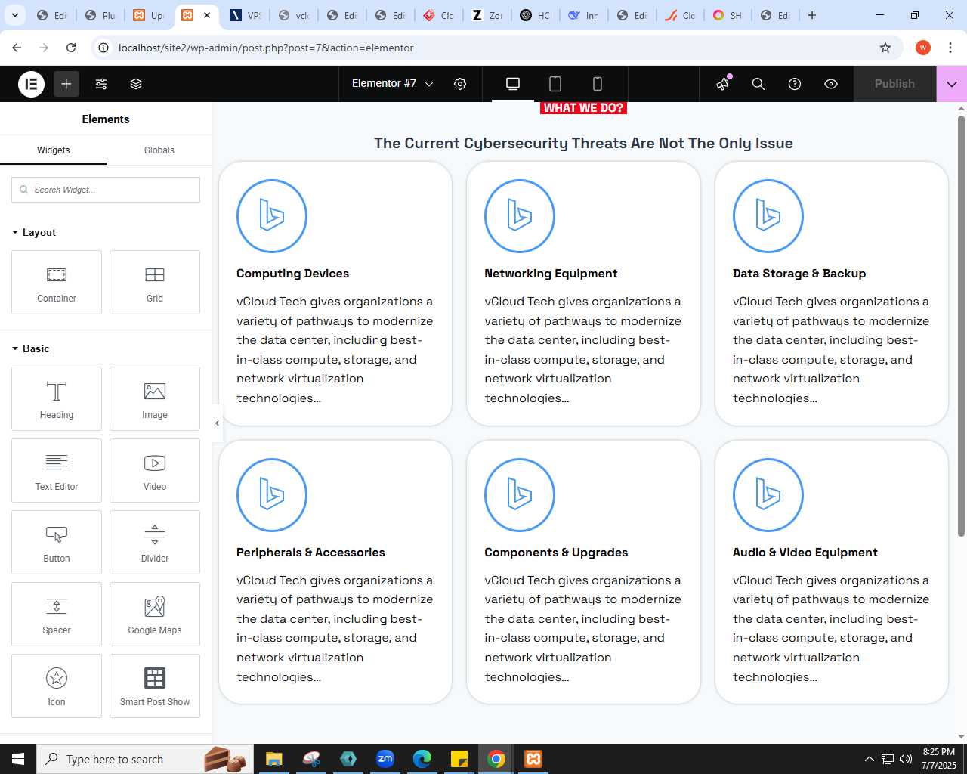Click the Add Element plus icon
The width and height of the screenshot is (967, 774).
[66, 84]
